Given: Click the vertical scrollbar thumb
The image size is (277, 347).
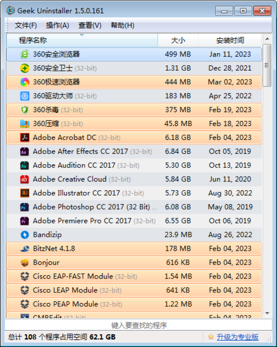Looking at the screenshot, I should coord(267,65).
